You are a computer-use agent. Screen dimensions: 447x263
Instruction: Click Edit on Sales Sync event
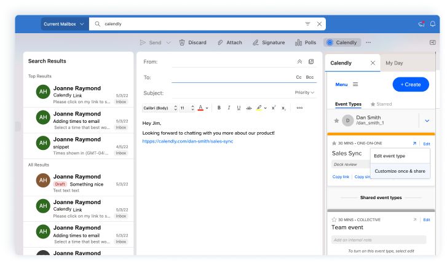point(427,144)
